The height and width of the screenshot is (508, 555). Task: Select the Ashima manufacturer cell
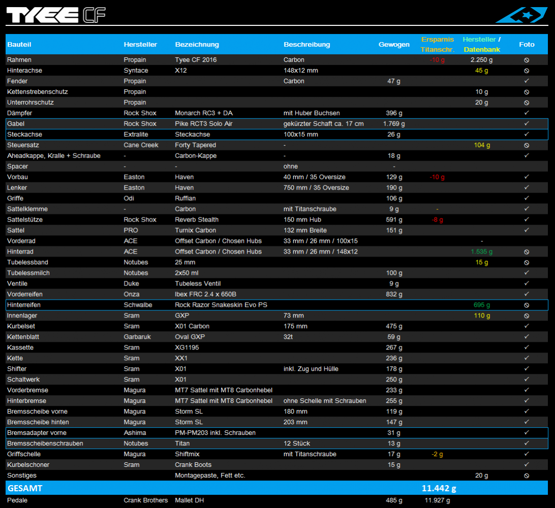(135, 433)
